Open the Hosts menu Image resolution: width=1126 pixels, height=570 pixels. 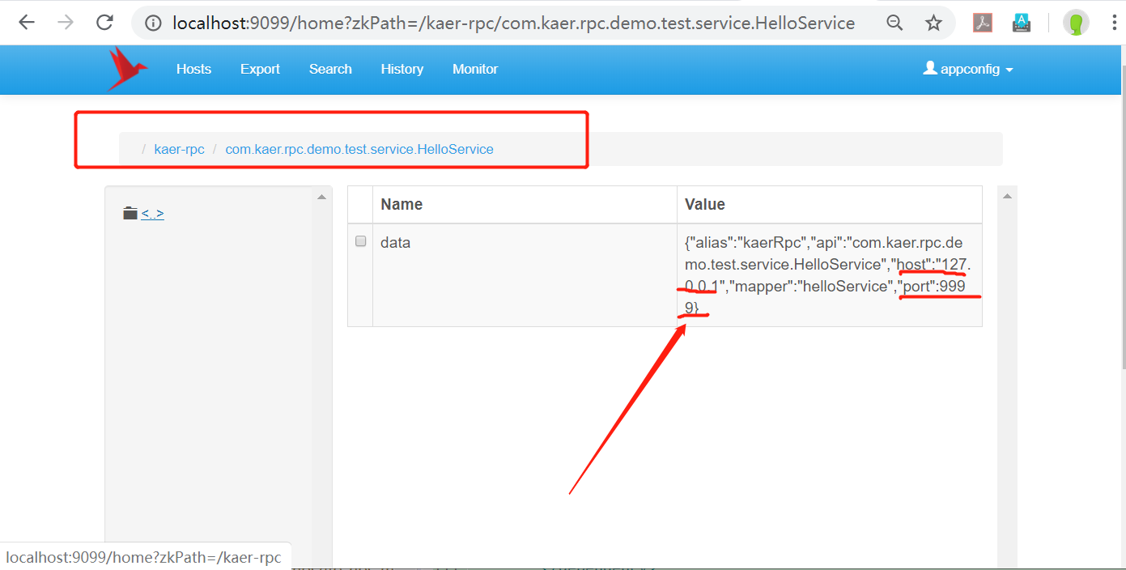tap(193, 70)
